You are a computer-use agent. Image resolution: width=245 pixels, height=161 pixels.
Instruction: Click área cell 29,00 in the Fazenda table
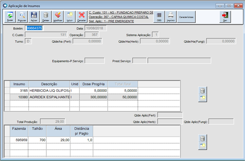pyautogui.click(x=58, y=140)
